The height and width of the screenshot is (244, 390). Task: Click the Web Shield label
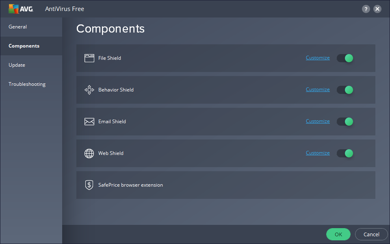coord(110,153)
